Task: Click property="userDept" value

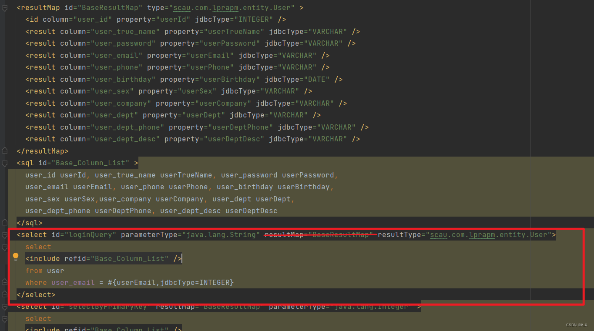Action: 184,115
